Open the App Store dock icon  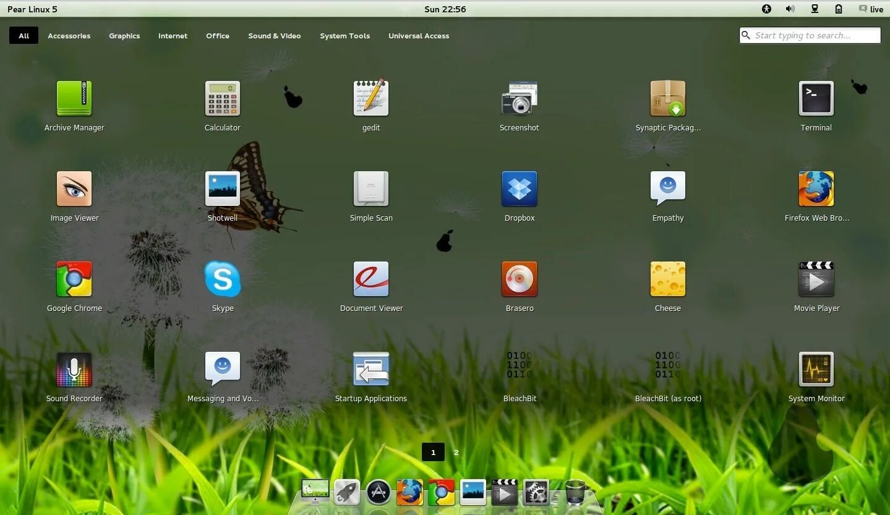point(379,493)
